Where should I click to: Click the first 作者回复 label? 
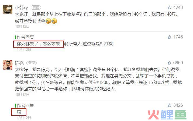[25, 37]
